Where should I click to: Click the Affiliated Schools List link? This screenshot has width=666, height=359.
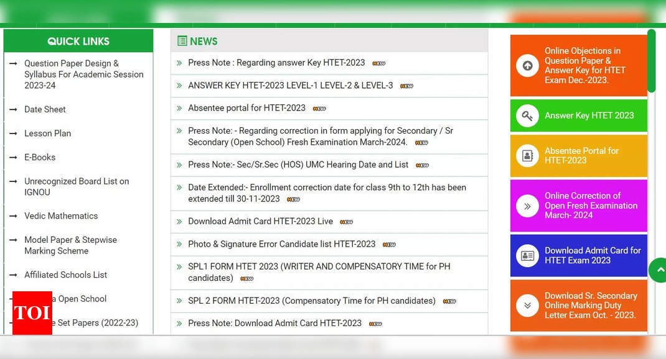coord(65,275)
